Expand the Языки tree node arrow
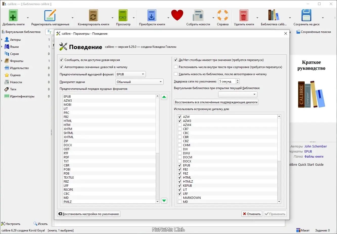337x234 pixels. click(x=2, y=47)
